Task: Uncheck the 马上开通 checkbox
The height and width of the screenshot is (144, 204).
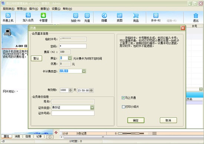Action: tap(123, 98)
